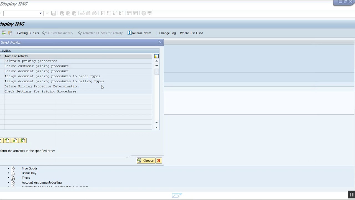Click the Find binoculars icon
This screenshot has height=200, width=355.
click(88, 13)
